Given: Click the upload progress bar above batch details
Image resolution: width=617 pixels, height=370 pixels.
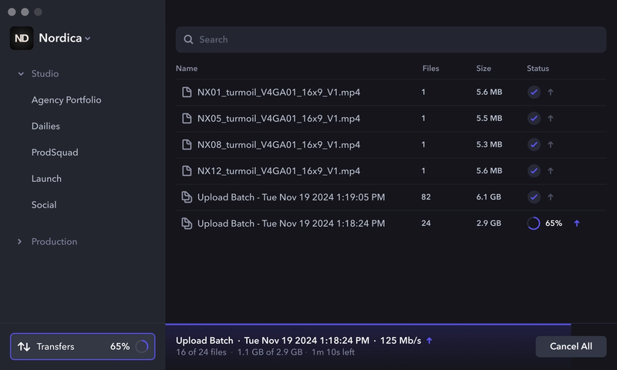Looking at the screenshot, I should tap(369, 325).
